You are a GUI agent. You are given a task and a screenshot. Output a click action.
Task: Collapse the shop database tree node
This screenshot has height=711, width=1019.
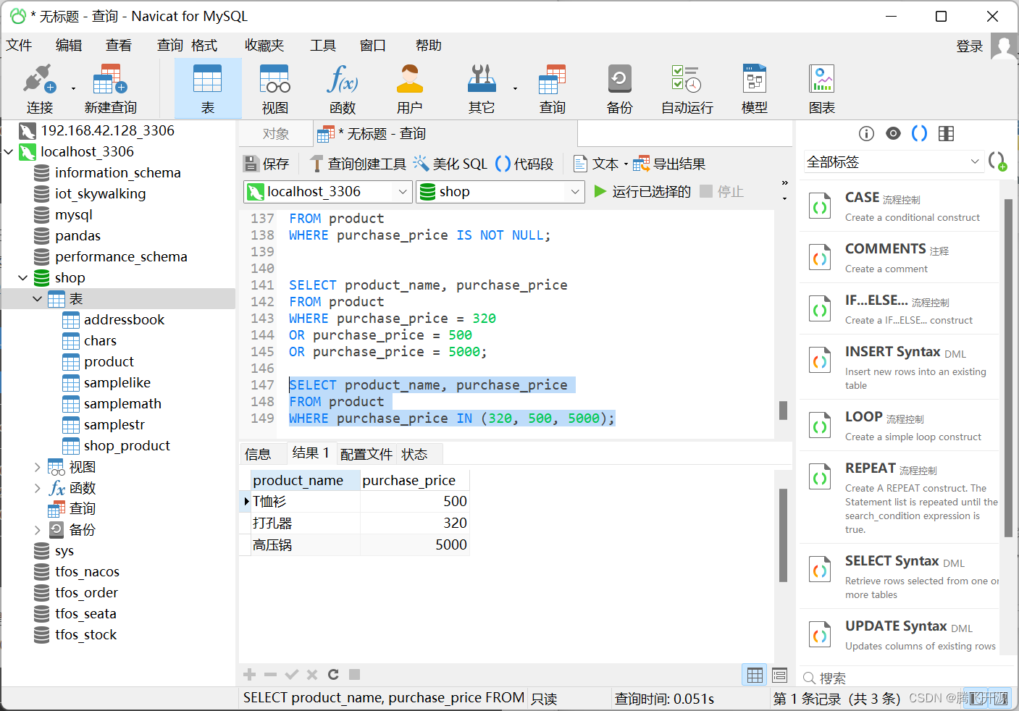23,278
